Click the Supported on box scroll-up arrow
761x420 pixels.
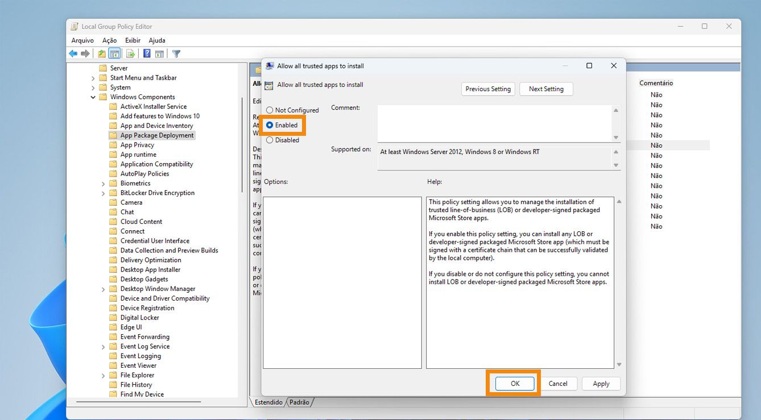(x=616, y=152)
